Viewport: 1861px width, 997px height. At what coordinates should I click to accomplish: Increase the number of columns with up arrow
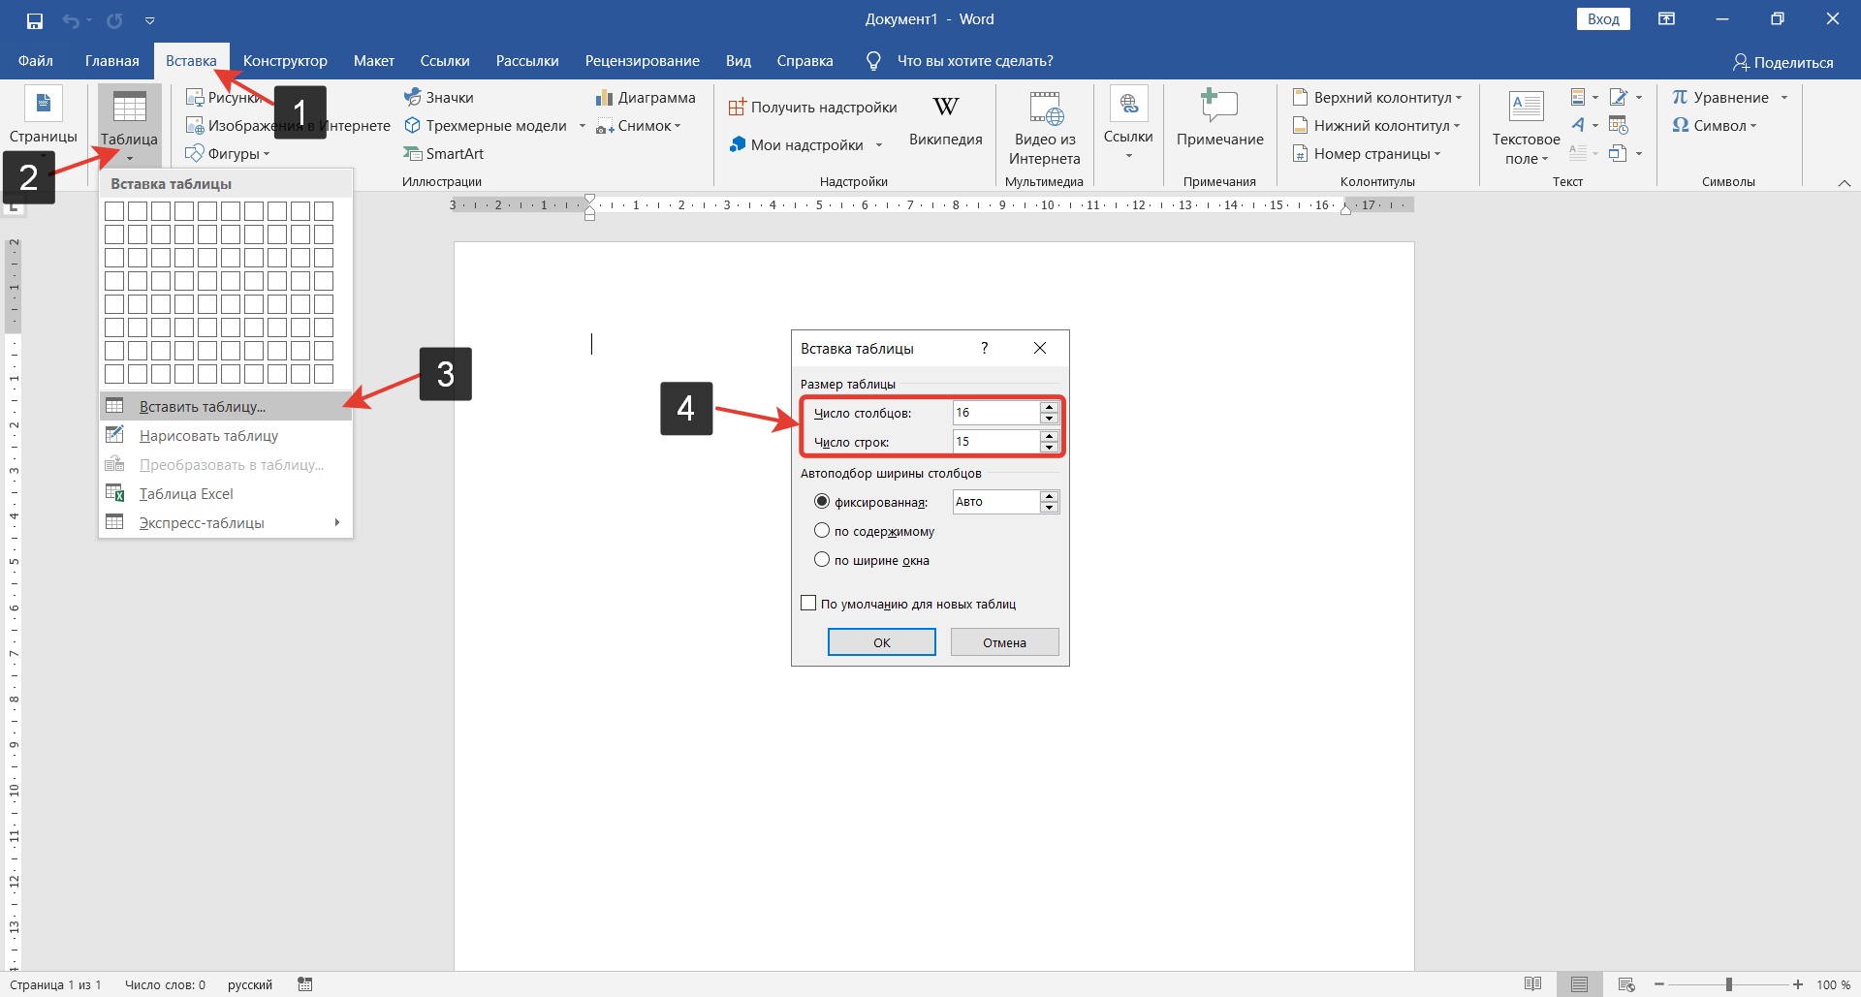pos(1049,407)
